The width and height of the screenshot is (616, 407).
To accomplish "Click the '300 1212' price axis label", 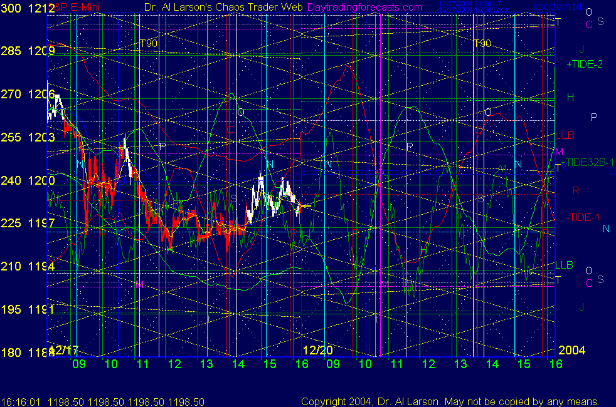I will pos(28,8).
